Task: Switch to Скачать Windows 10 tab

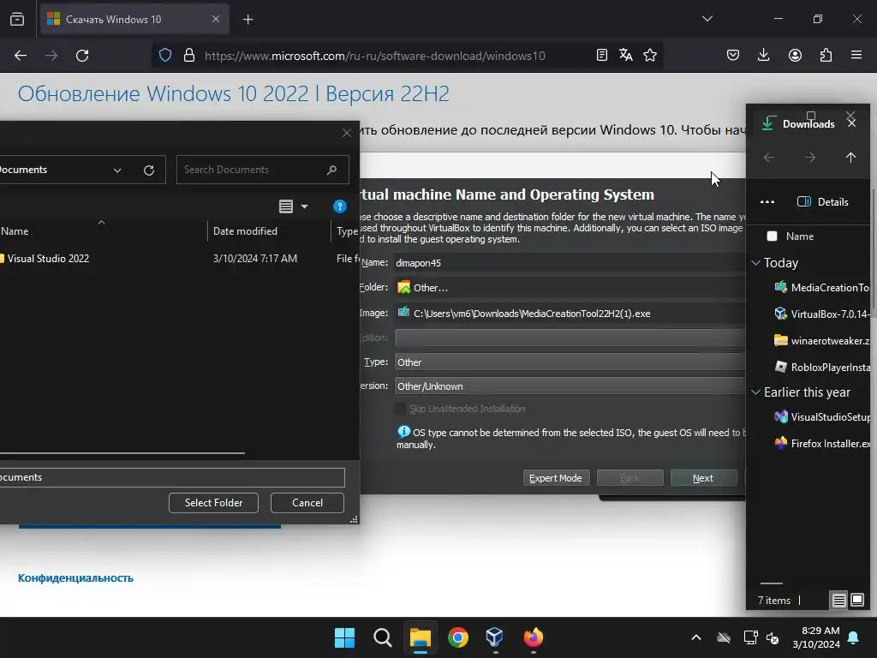Action: (x=134, y=20)
